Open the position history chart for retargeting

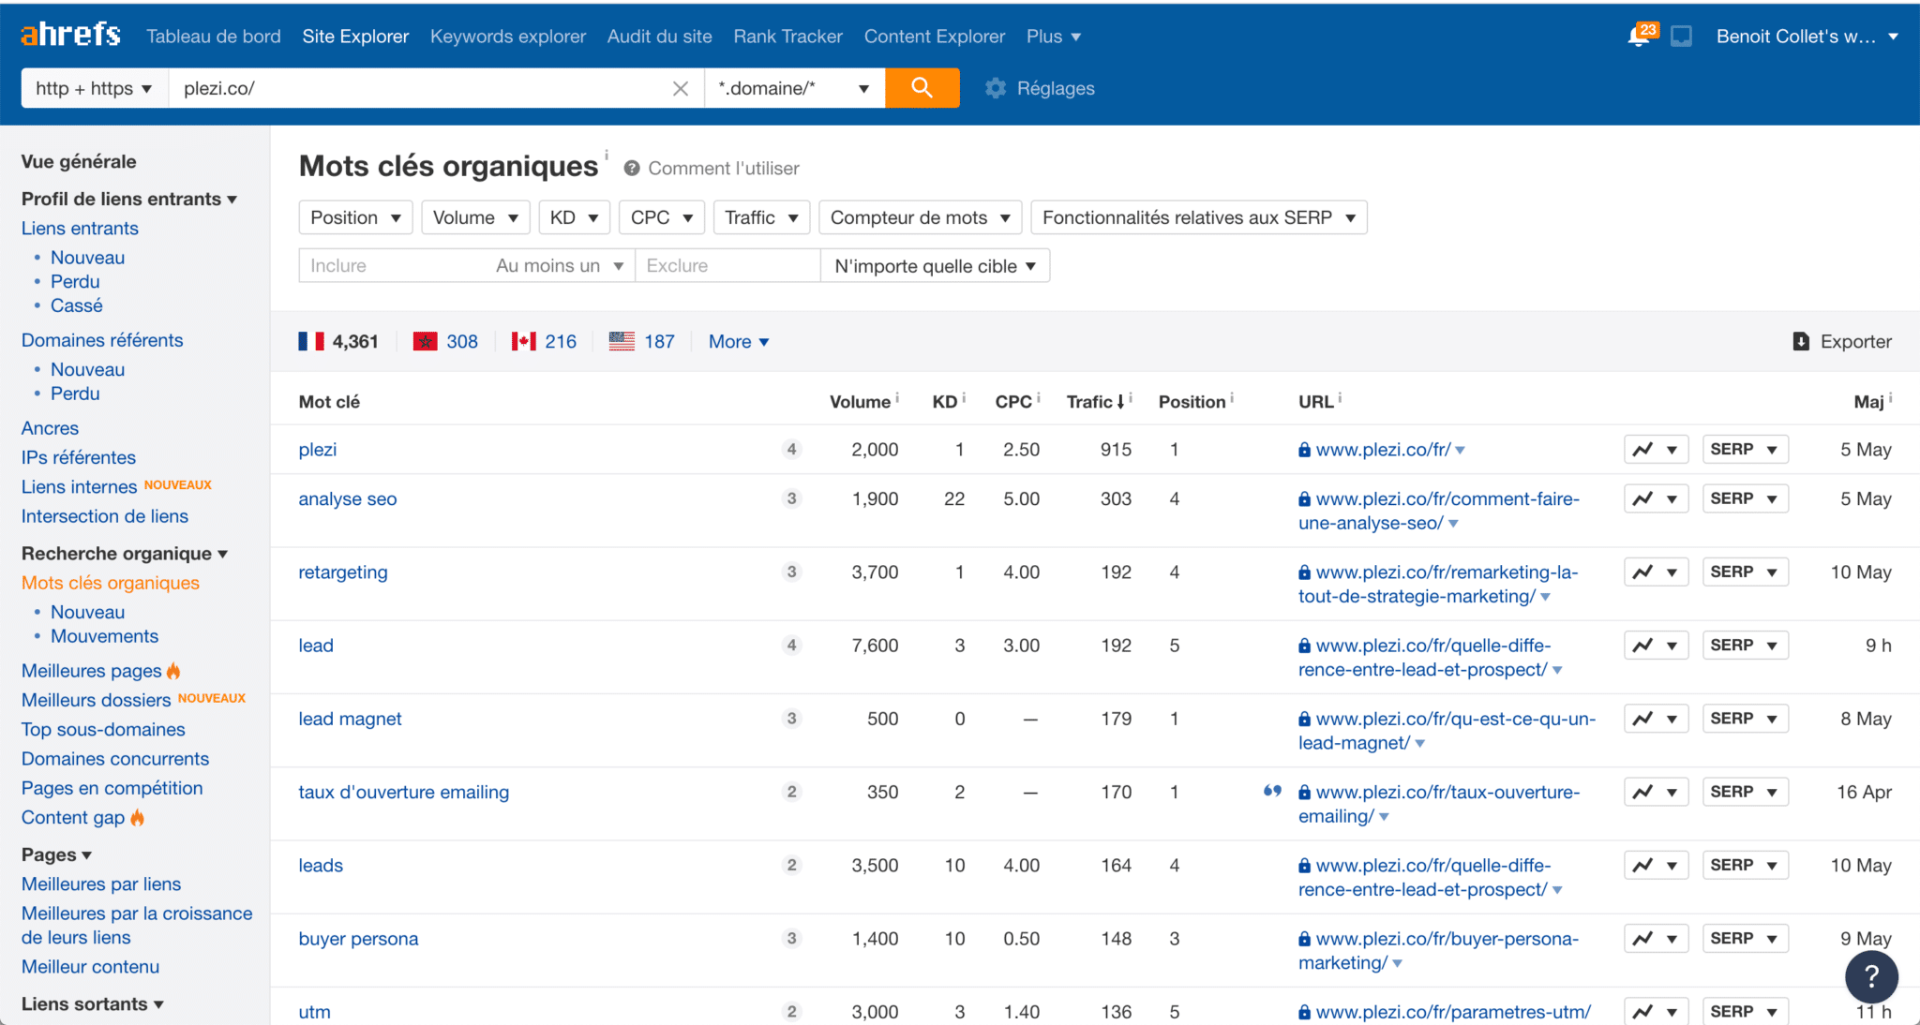click(1656, 572)
